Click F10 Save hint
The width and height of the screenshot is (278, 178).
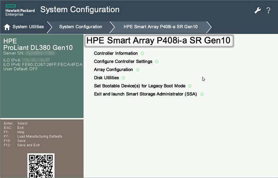coord(14,141)
